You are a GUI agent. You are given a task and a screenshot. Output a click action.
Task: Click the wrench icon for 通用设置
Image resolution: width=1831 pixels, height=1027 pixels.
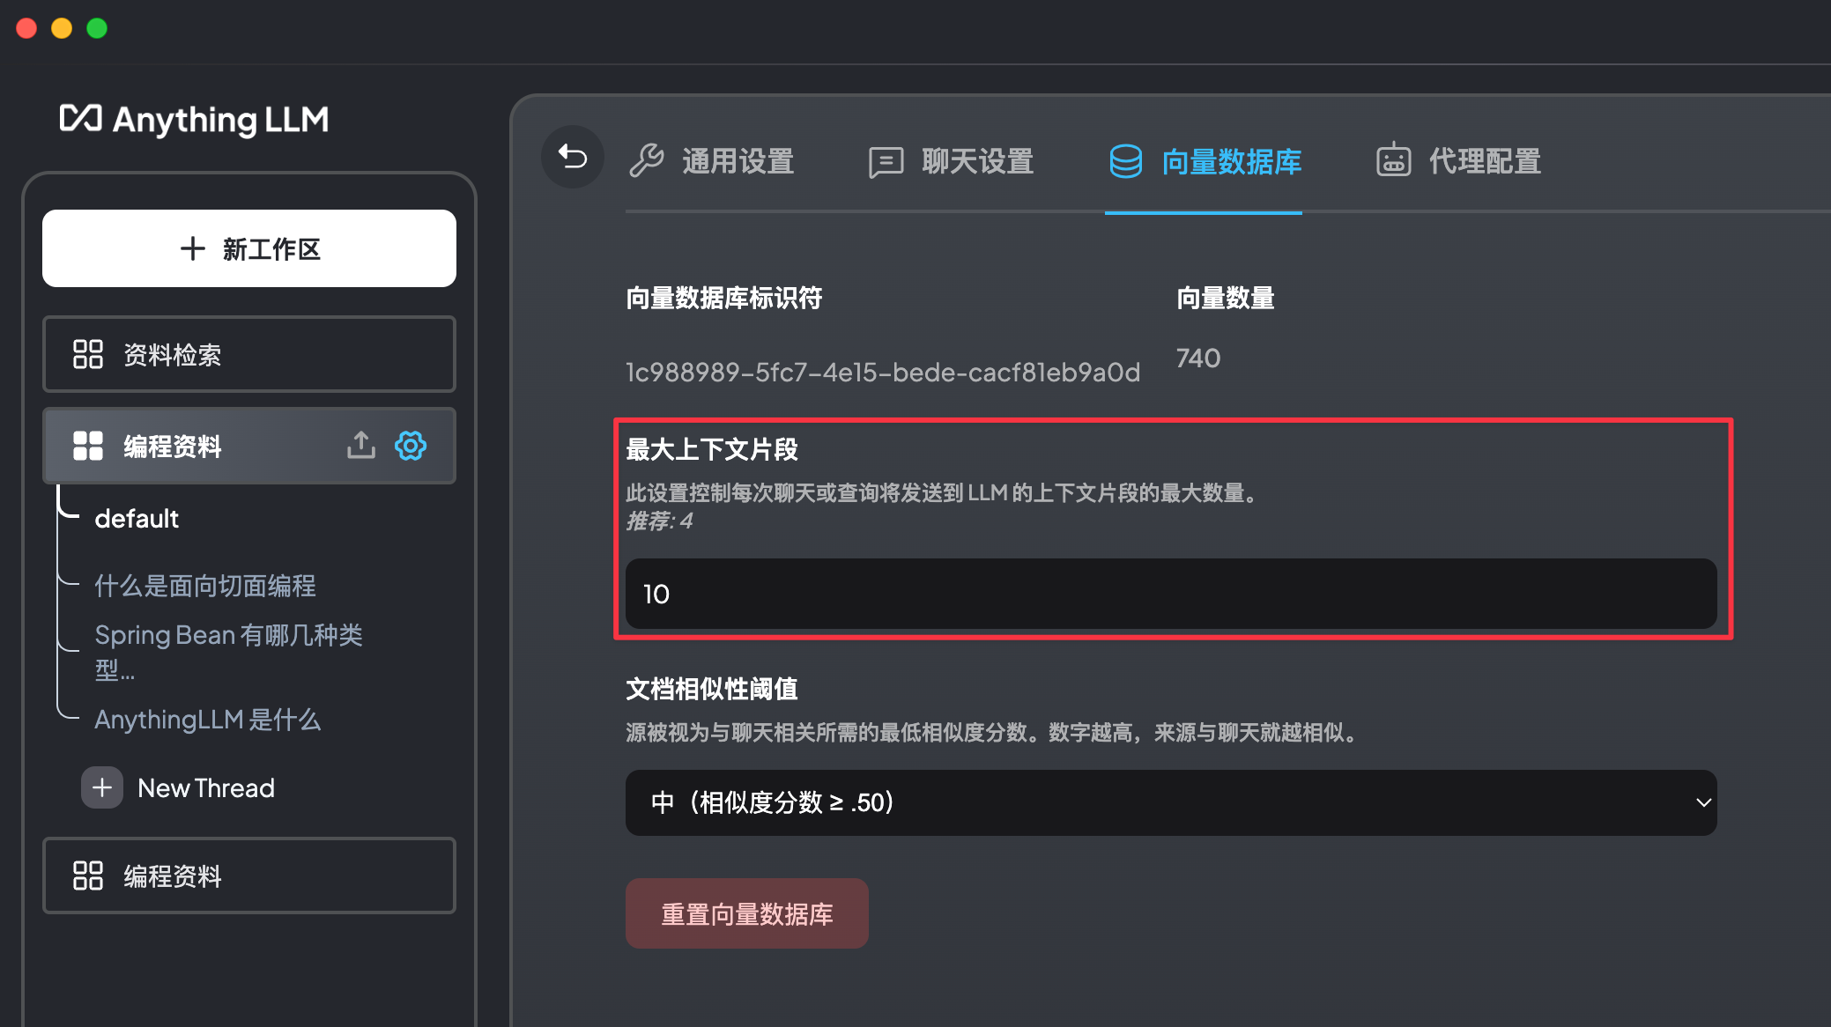point(647,161)
